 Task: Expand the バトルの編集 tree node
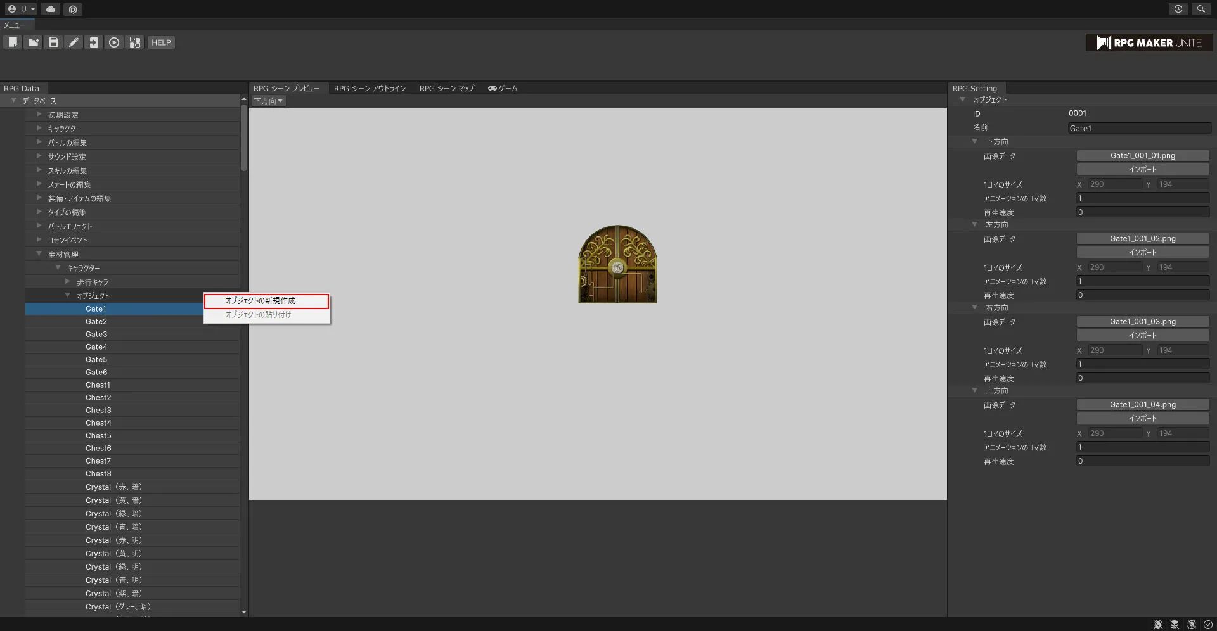pos(39,143)
